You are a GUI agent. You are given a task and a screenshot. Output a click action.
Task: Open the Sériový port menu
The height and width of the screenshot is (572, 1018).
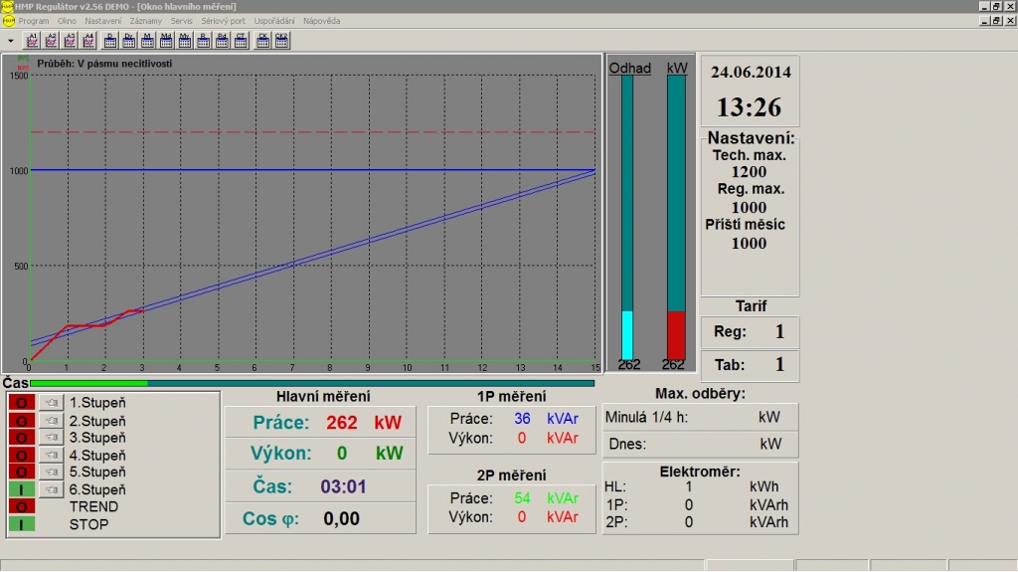pos(223,21)
